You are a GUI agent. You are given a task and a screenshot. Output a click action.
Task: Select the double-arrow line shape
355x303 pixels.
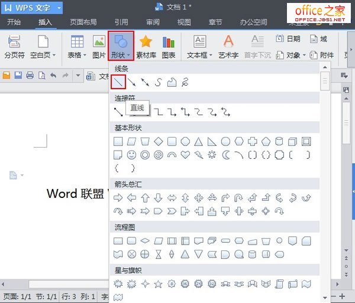coord(145,82)
